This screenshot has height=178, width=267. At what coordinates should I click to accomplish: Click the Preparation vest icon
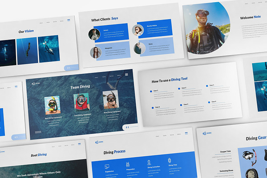coord(128,165)
